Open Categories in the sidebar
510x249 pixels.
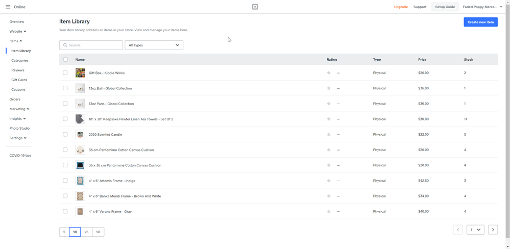tap(20, 61)
